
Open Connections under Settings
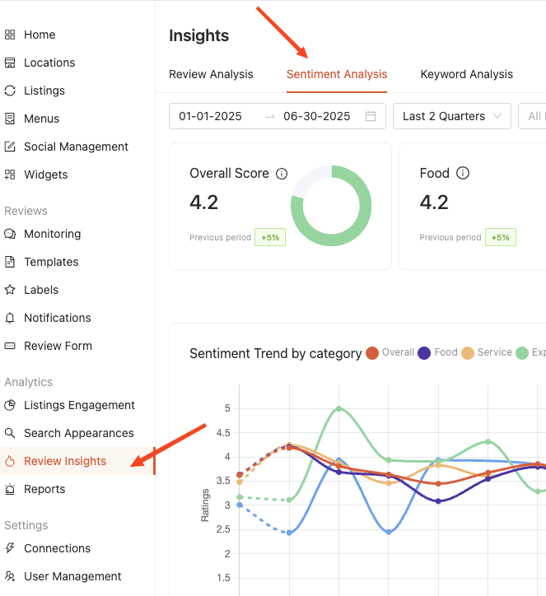coord(57,548)
